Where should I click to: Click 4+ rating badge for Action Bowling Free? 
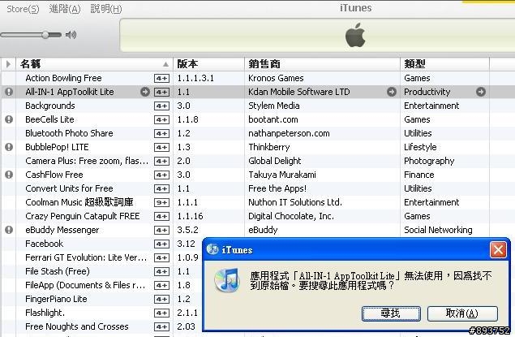point(162,78)
